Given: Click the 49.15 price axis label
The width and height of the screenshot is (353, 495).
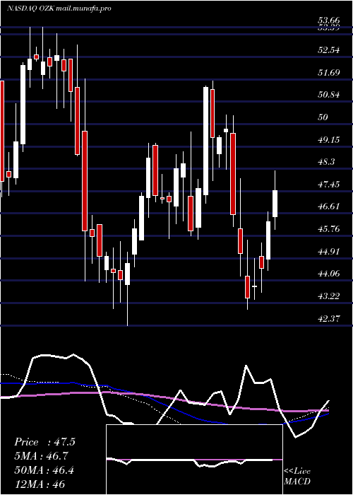Looking at the screenshot, I should 329,139.
